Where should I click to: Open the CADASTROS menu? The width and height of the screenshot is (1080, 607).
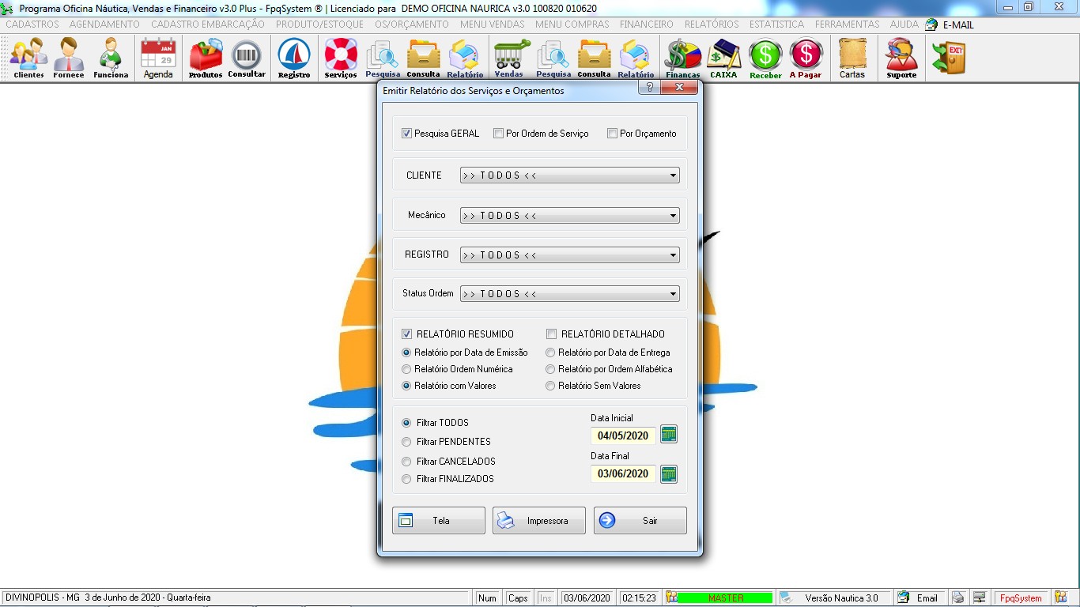[32, 25]
